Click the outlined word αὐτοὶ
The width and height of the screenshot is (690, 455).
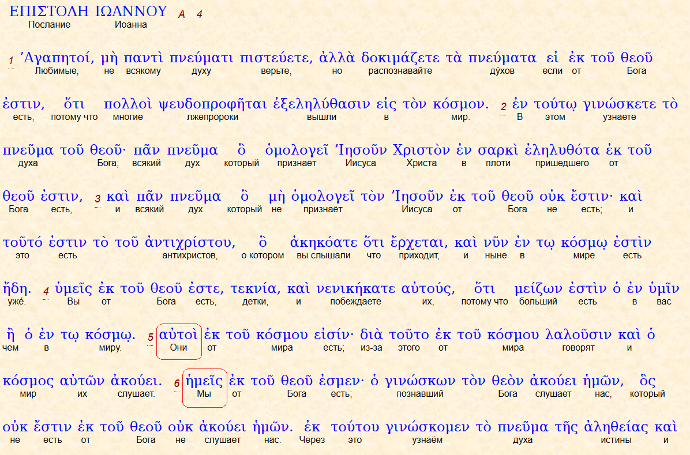(x=178, y=335)
